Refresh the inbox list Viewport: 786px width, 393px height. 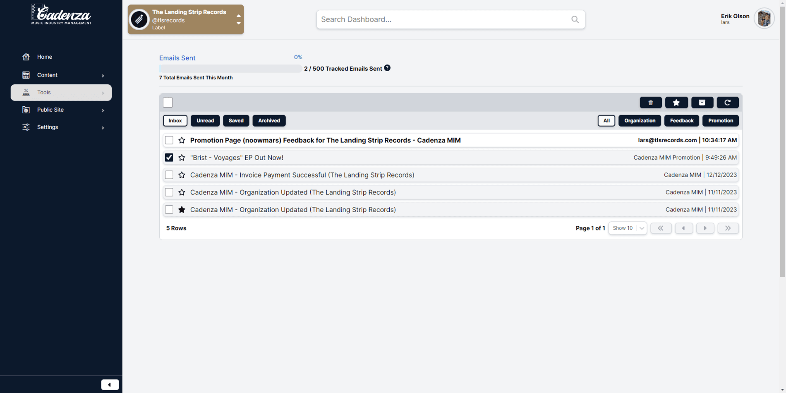(x=728, y=103)
